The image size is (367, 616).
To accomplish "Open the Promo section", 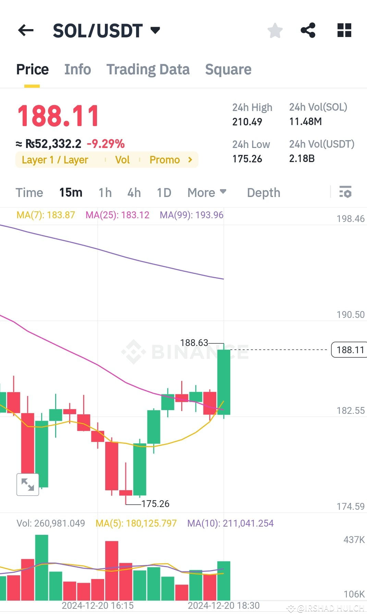I will click(164, 159).
